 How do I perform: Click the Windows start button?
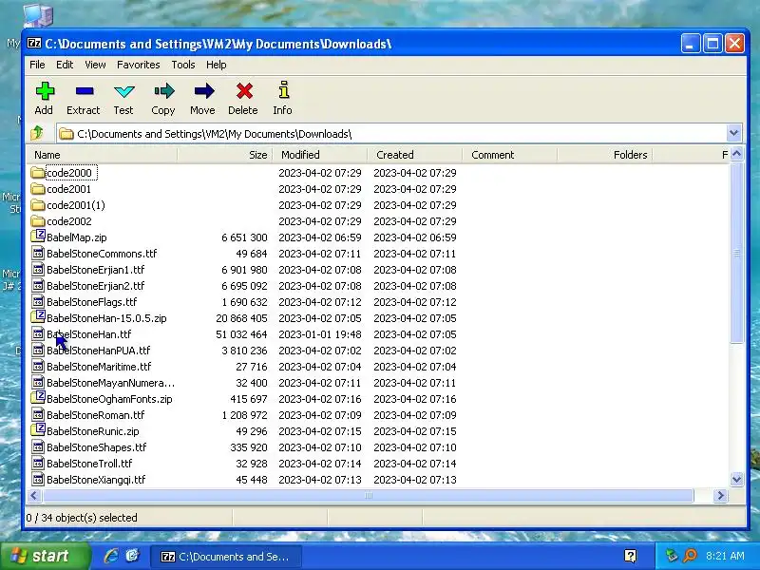click(x=46, y=556)
